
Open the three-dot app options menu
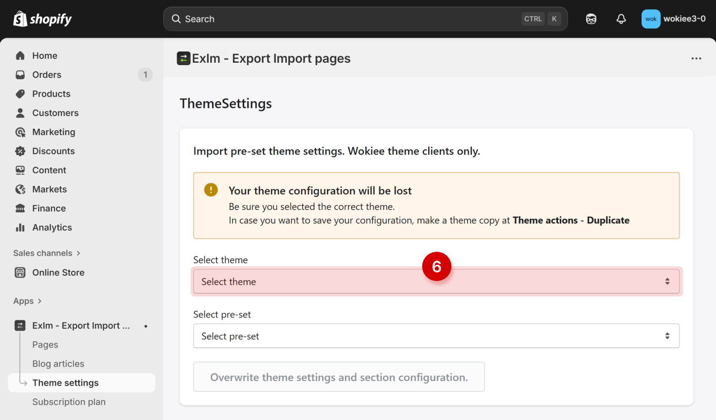coord(696,58)
